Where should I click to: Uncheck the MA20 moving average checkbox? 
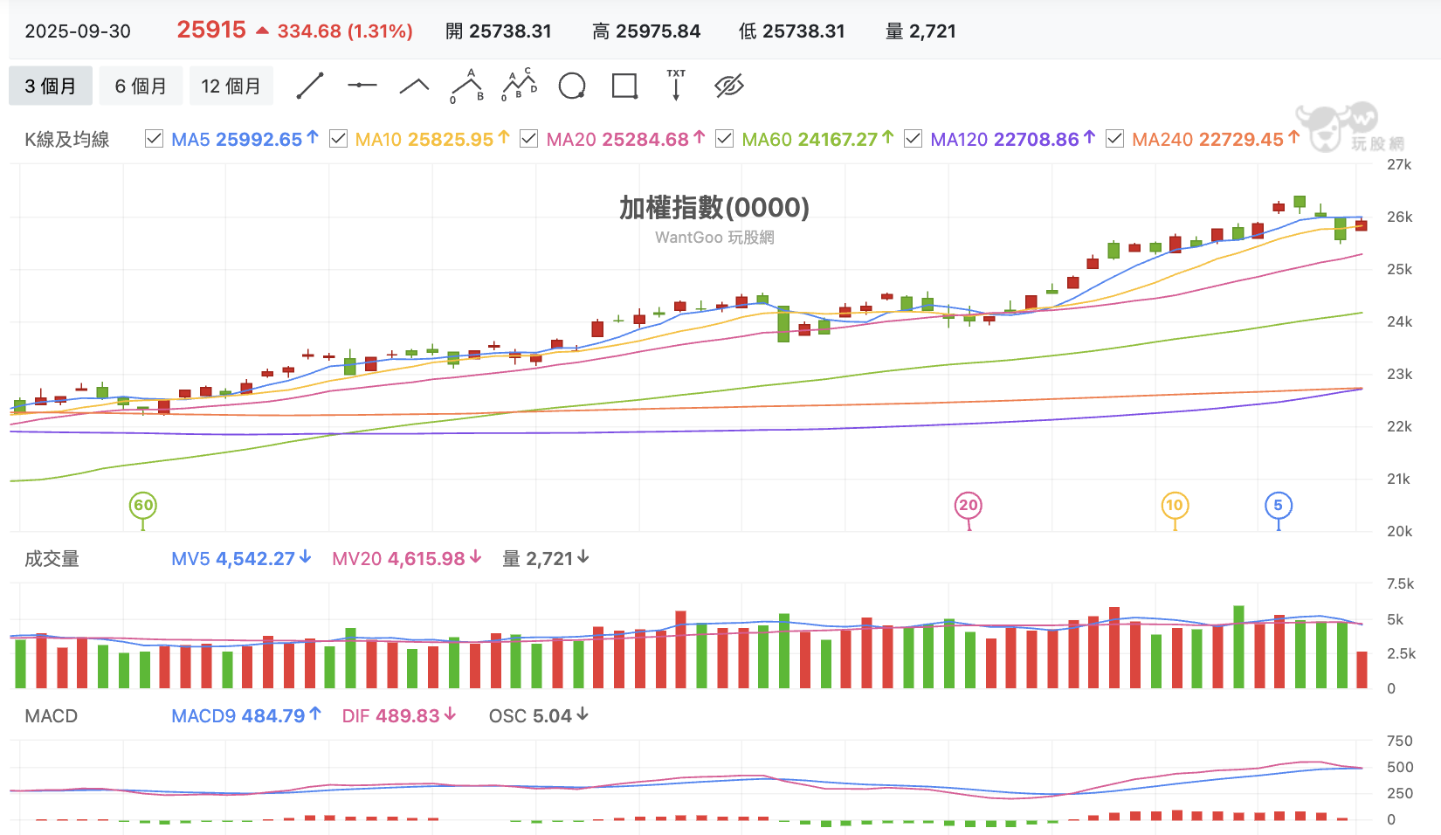pyautogui.click(x=528, y=139)
